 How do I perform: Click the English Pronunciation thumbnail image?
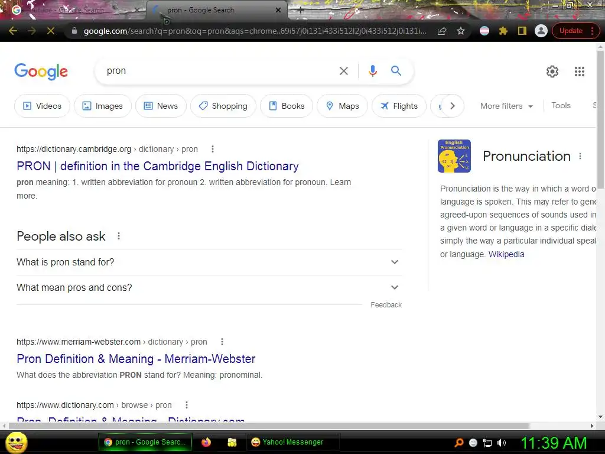pyautogui.click(x=454, y=156)
